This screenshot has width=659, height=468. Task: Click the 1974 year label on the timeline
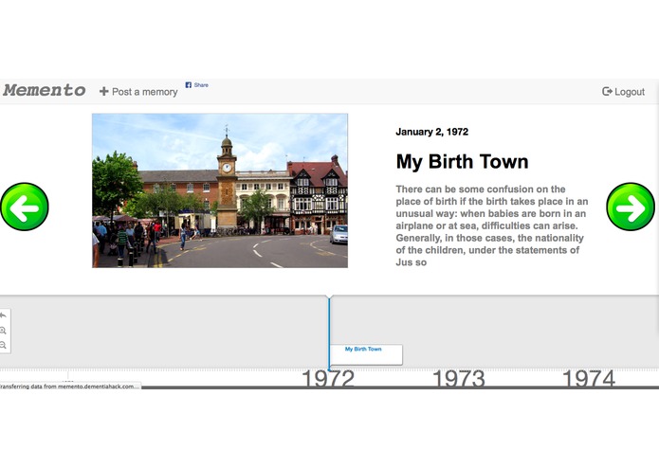point(589,378)
